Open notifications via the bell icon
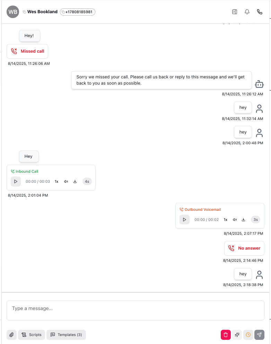The height and width of the screenshot is (344, 271). click(247, 11)
